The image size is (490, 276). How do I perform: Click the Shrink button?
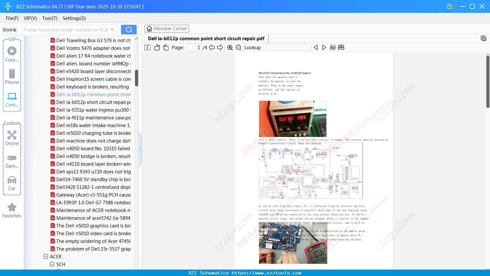[10, 30]
